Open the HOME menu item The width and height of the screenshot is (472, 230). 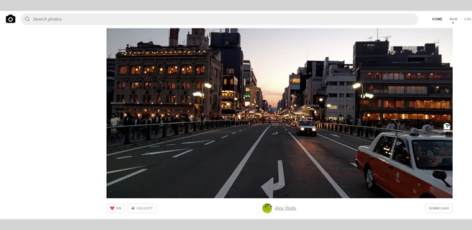pyautogui.click(x=437, y=19)
